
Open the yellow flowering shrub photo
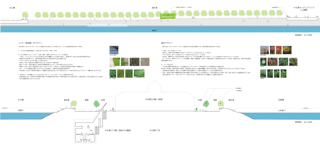click(x=287, y=50)
